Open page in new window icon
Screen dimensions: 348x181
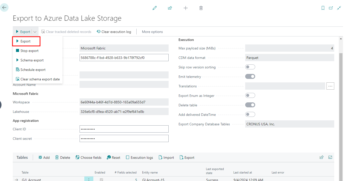click(x=331, y=8)
